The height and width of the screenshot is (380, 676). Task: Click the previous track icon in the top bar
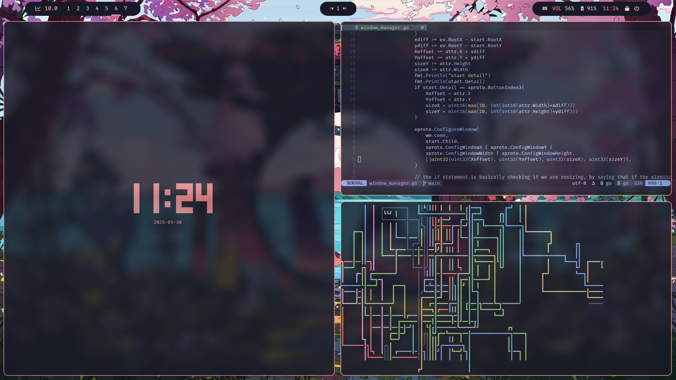pyautogui.click(x=332, y=8)
